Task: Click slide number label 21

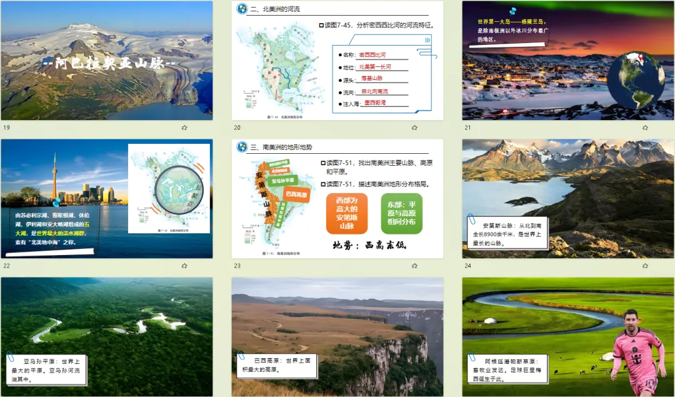Action: pyautogui.click(x=468, y=128)
